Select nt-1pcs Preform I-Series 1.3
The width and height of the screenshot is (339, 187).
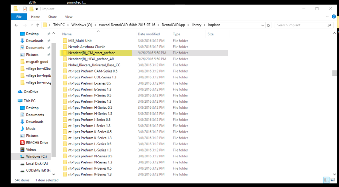click(x=89, y=126)
